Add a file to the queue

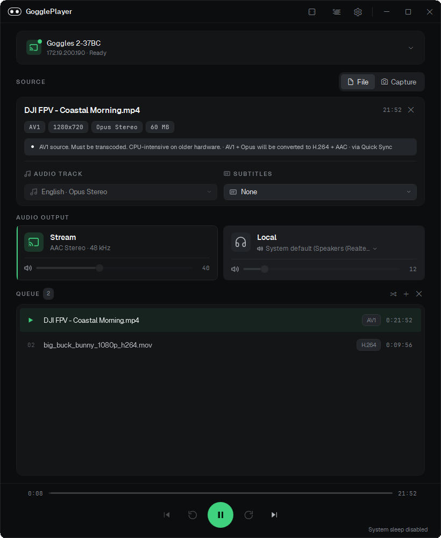406,294
